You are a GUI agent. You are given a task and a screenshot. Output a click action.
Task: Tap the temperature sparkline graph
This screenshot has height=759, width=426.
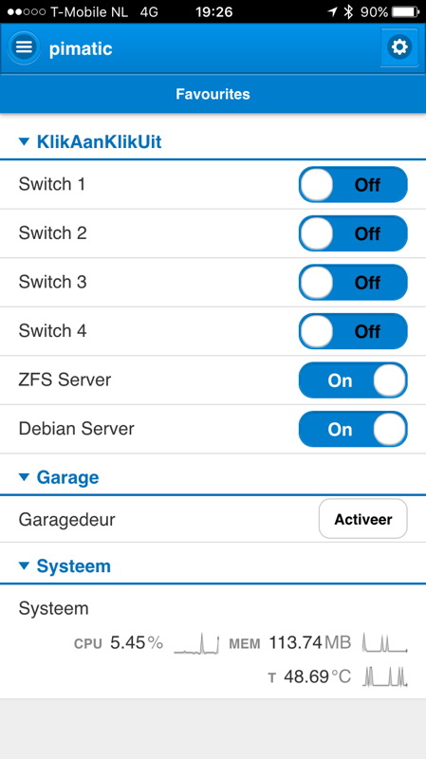click(385, 676)
